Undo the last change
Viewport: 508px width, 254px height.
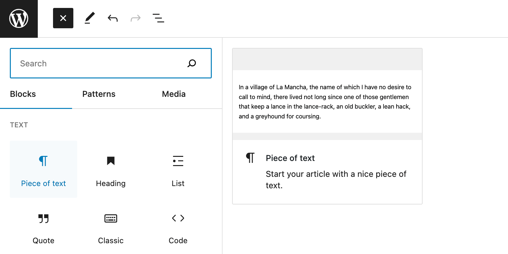coord(113,18)
